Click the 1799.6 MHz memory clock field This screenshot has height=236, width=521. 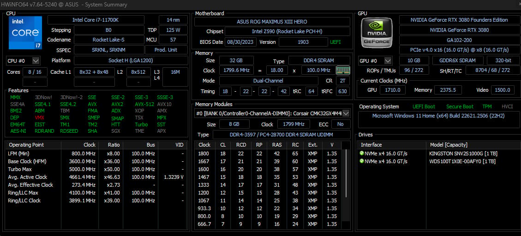point(236,71)
